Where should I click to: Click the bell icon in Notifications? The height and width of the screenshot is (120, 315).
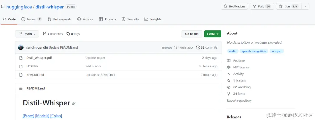point(225,6)
